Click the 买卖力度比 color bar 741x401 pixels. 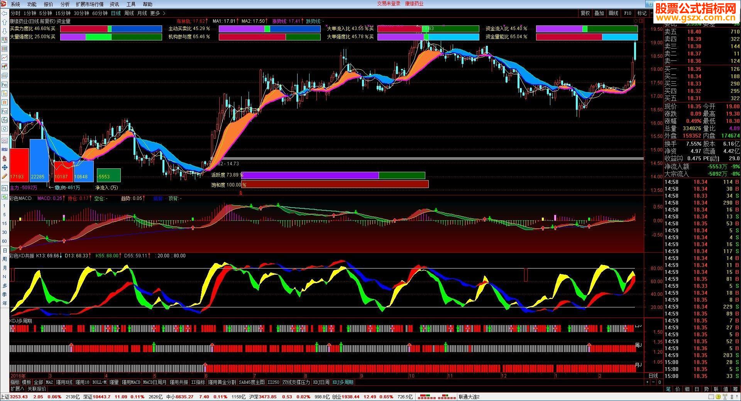pyautogui.click(x=111, y=29)
